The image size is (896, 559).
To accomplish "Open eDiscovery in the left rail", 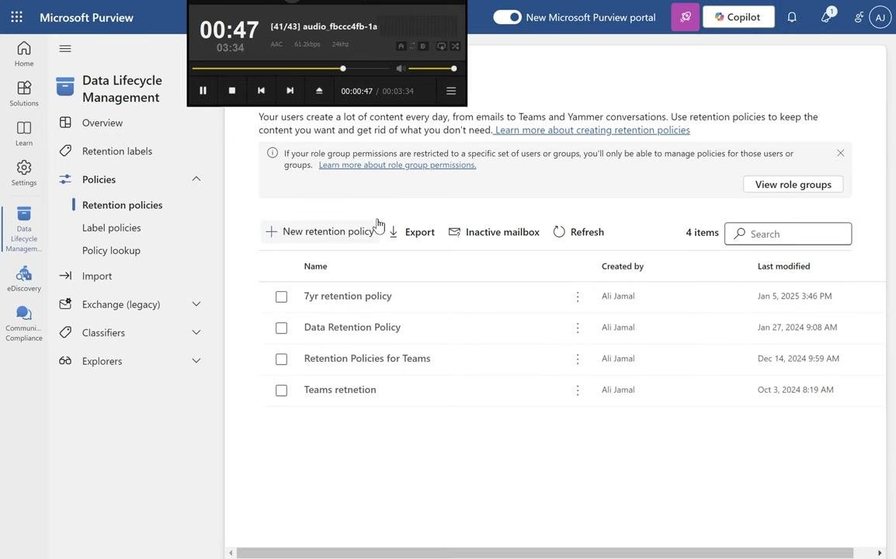I will click(x=24, y=279).
